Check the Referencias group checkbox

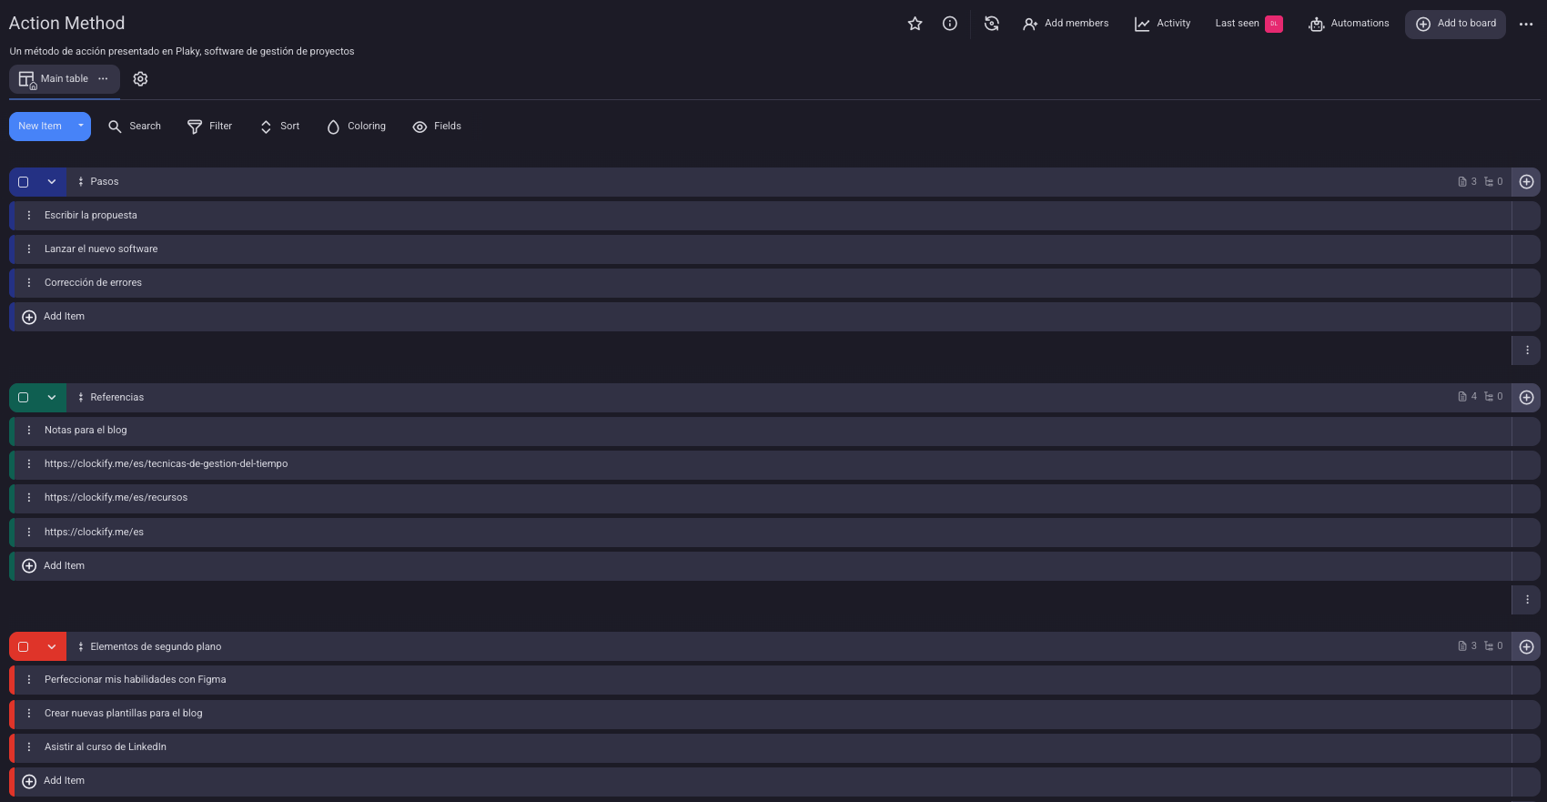click(24, 398)
